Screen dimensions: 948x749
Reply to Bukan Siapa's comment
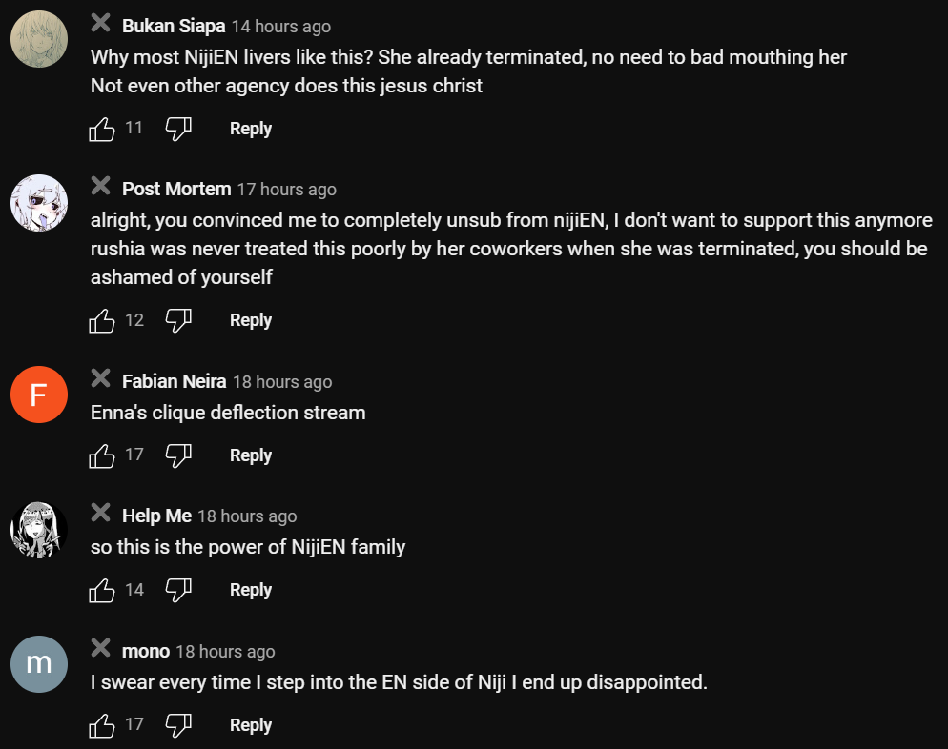point(251,129)
